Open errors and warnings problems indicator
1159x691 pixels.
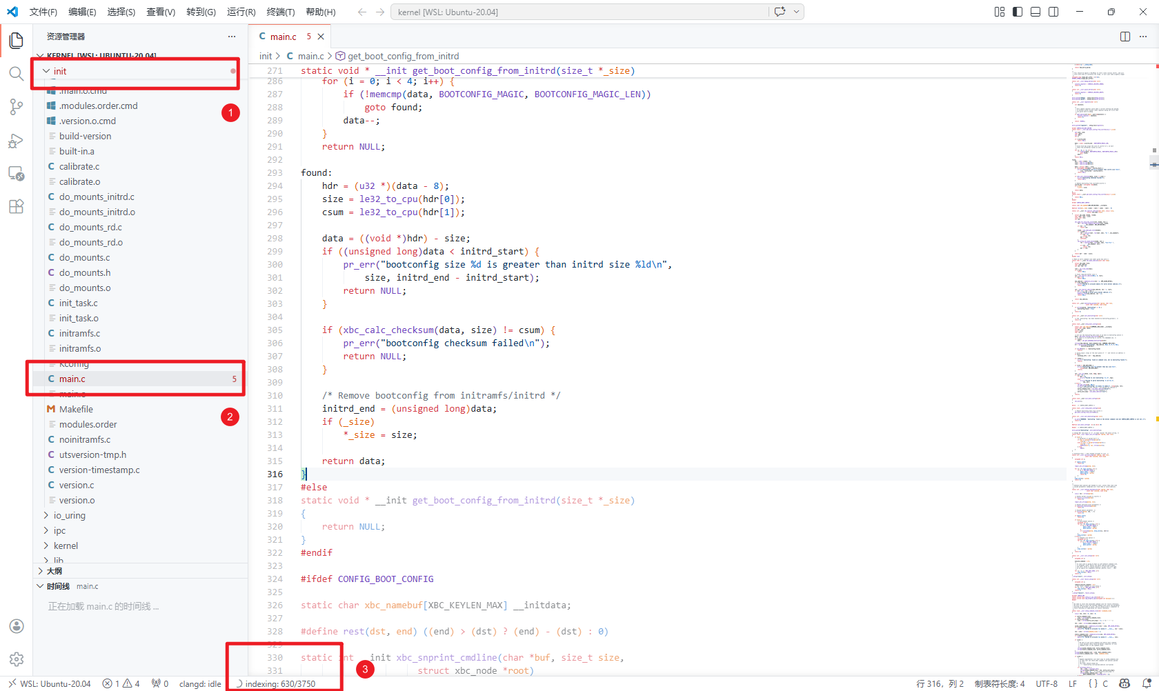[x=121, y=684]
